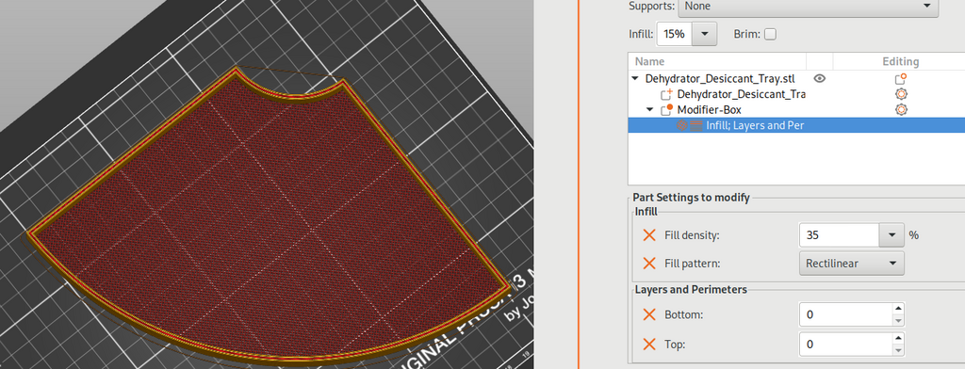965x369 pixels.
Task: Click the part icon beside Dehydrator_Desiccant_Tra child
Action: pyautogui.click(x=666, y=94)
